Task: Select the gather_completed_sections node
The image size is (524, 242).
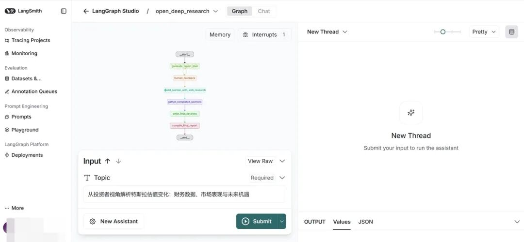Action: coord(185,102)
